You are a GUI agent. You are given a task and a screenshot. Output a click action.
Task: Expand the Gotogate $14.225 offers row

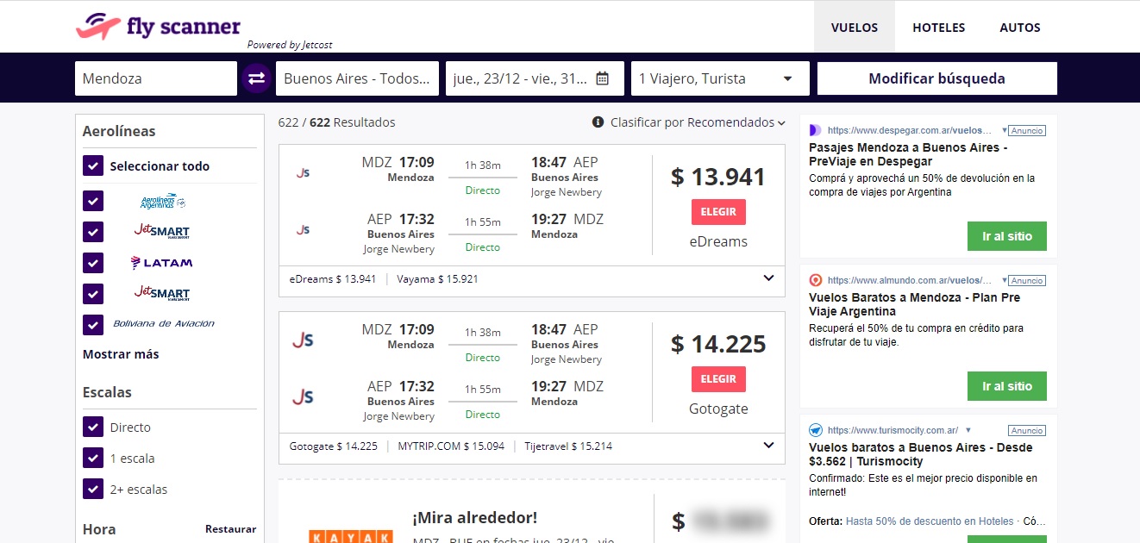click(x=768, y=446)
